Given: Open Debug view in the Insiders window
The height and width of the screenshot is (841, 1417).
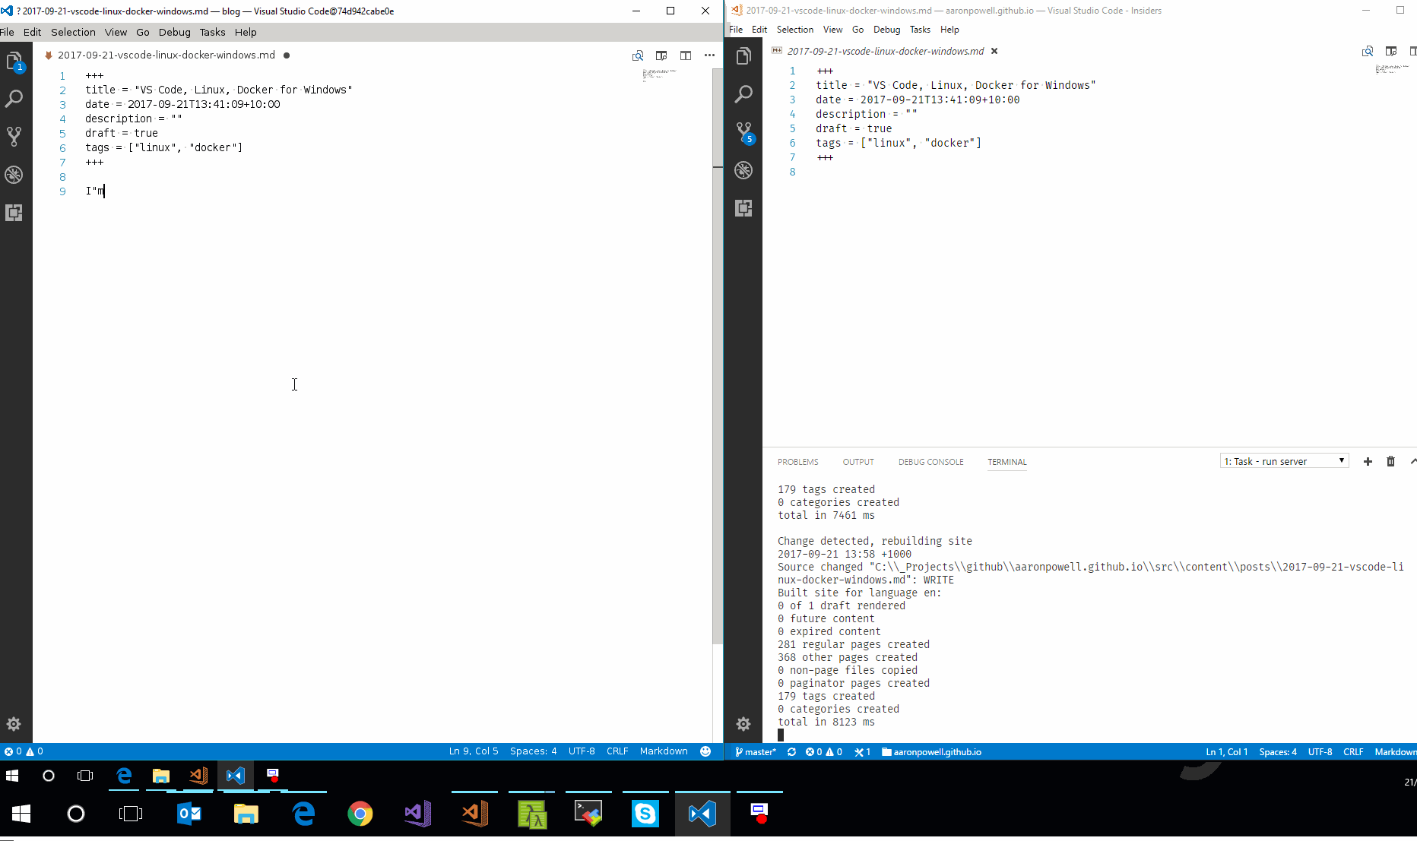Looking at the screenshot, I should (x=743, y=170).
